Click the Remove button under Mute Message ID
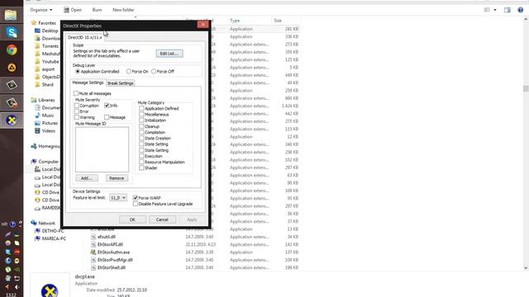This screenshot has width=529, height=297. [x=117, y=178]
